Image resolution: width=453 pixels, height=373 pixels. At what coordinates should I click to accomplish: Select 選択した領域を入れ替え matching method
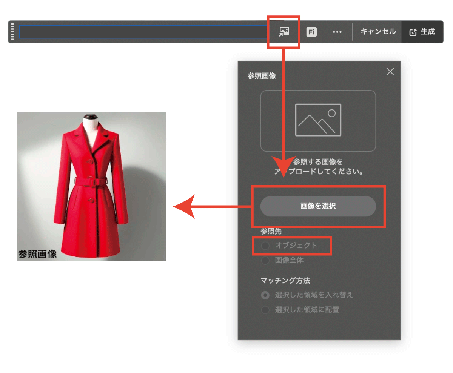(265, 295)
